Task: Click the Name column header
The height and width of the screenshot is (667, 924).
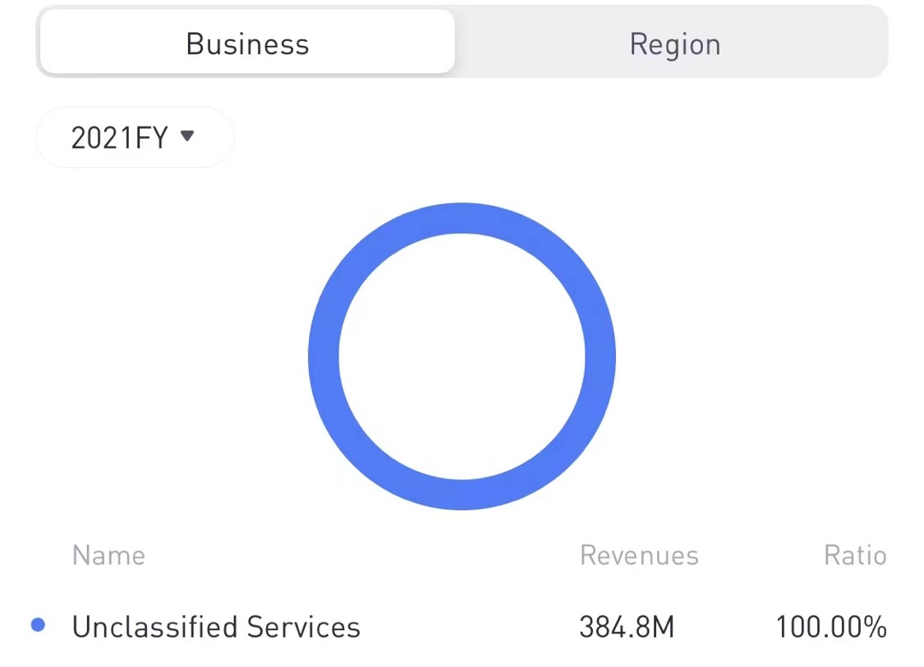Action: click(108, 555)
